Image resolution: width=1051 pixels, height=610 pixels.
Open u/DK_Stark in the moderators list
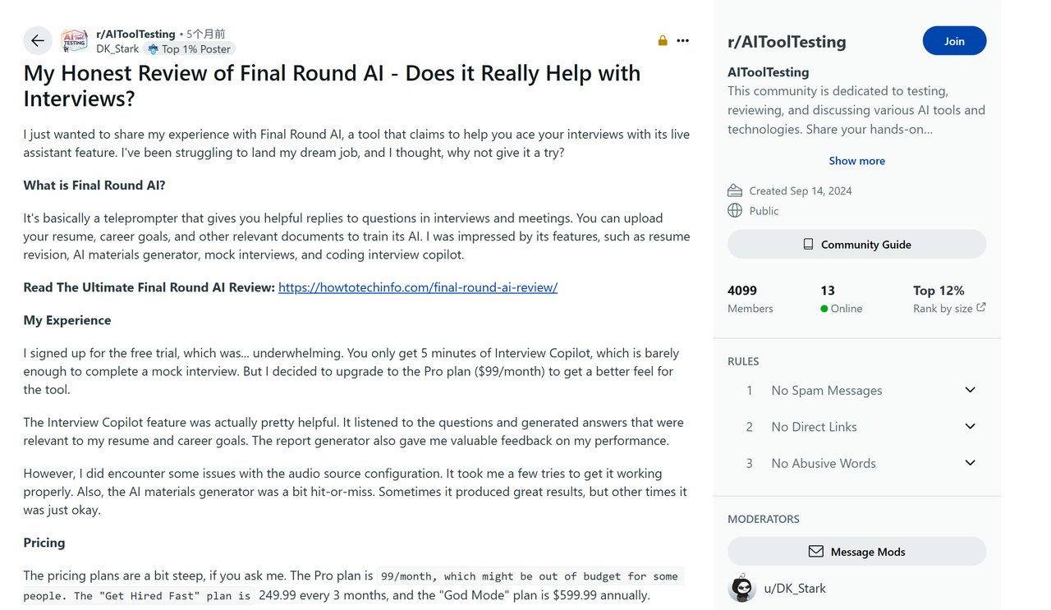(x=795, y=588)
